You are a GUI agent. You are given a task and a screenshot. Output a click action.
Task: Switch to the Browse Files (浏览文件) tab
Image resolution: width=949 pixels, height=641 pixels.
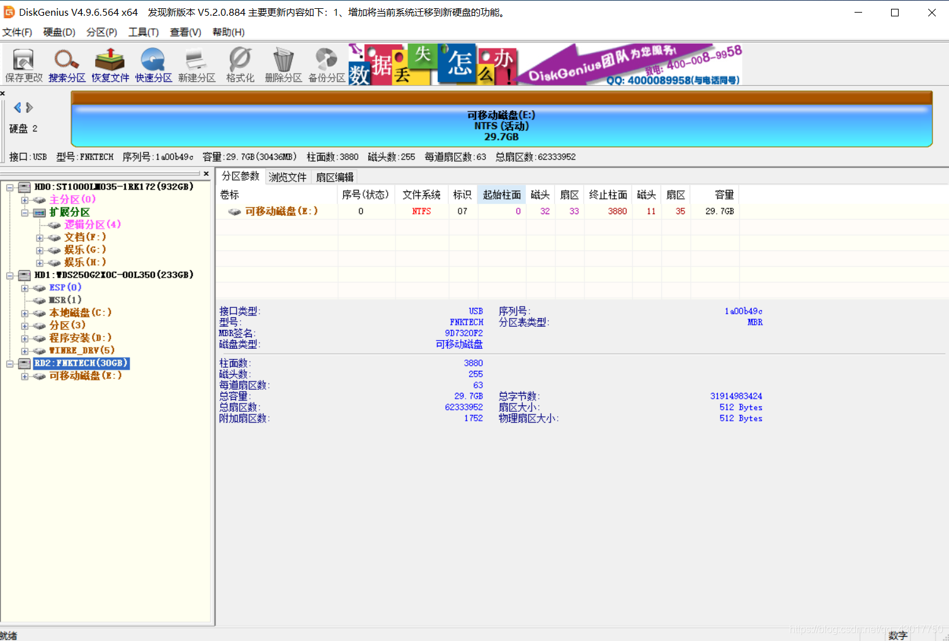tap(288, 178)
